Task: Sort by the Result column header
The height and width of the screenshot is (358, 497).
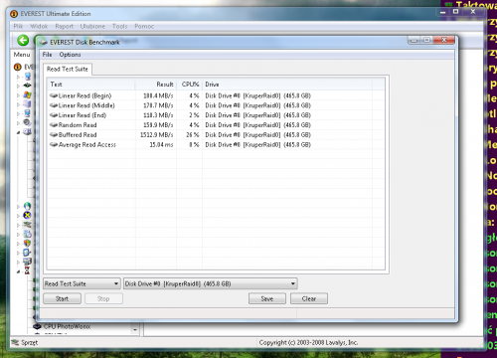Action: 156,85
